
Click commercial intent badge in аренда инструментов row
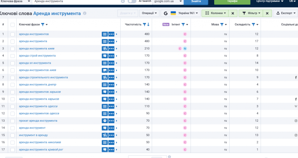click(185, 34)
